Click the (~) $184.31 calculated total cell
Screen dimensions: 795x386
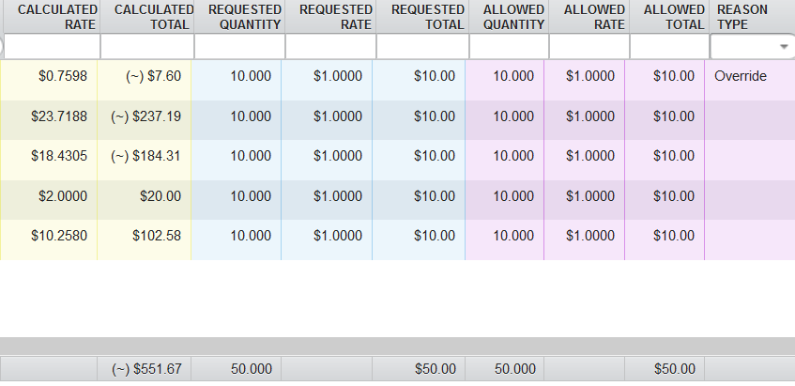[x=146, y=156]
